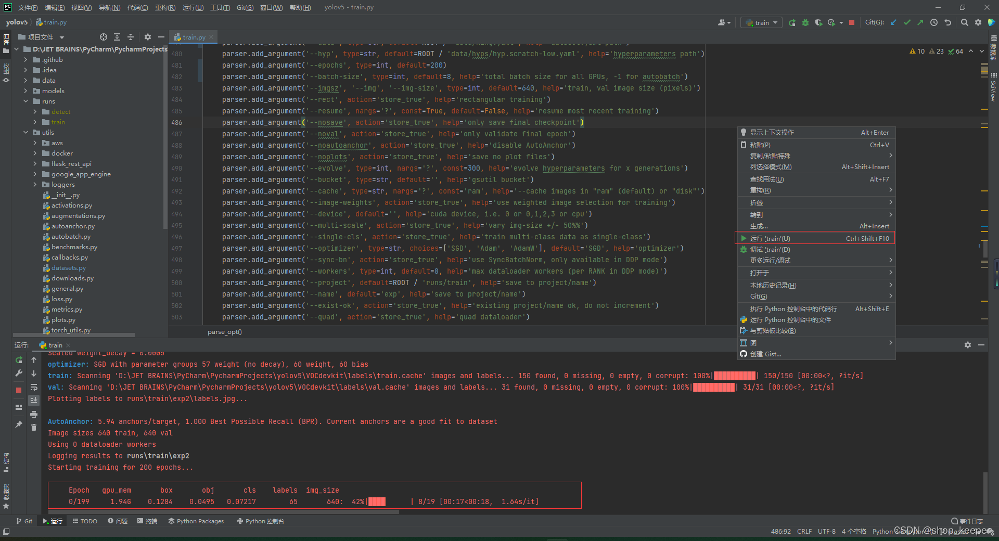Screen dimensions: 999x541
Task: Open general.py in project tree
Action: [x=67, y=289]
